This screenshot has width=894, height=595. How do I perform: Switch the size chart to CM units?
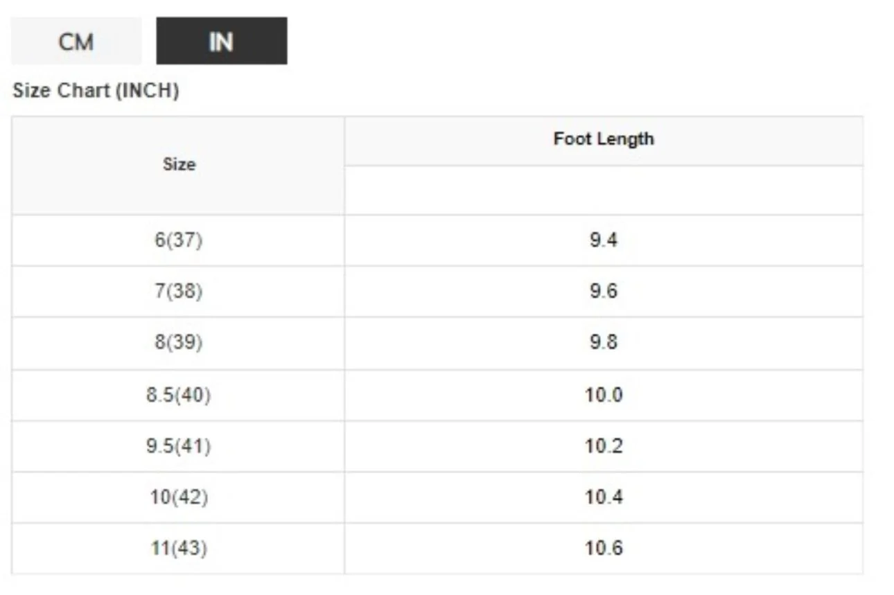(x=76, y=42)
